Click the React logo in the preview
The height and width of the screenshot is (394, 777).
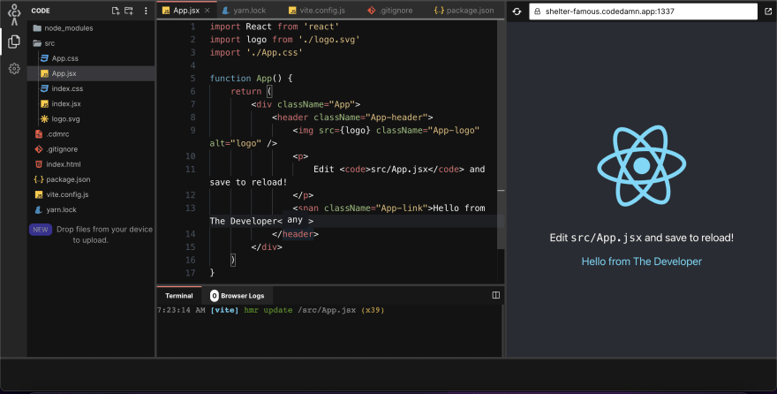(x=641, y=165)
